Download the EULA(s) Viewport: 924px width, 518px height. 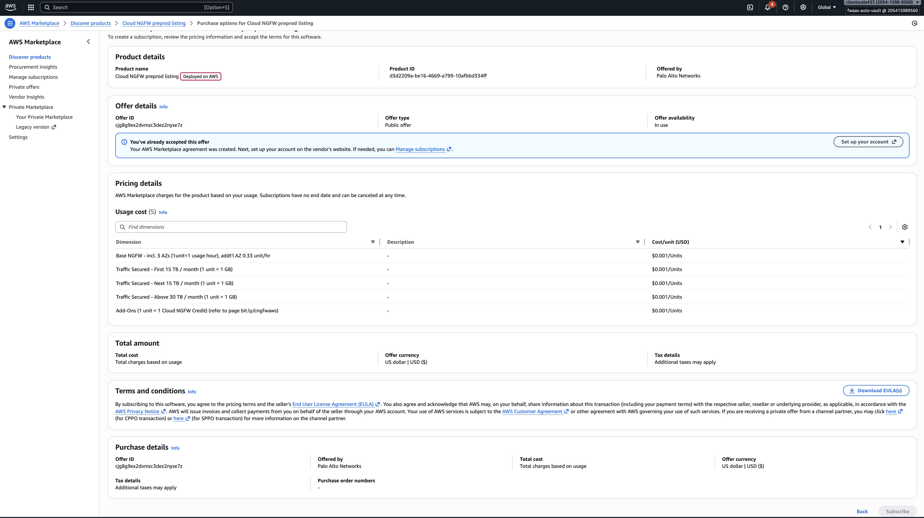click(x=875, y=391)
